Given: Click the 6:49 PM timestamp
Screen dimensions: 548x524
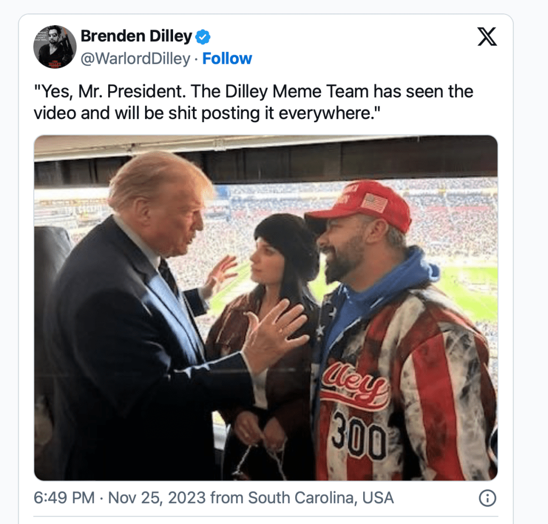Looking at the screenshot, I should click(x=65, y=498).
